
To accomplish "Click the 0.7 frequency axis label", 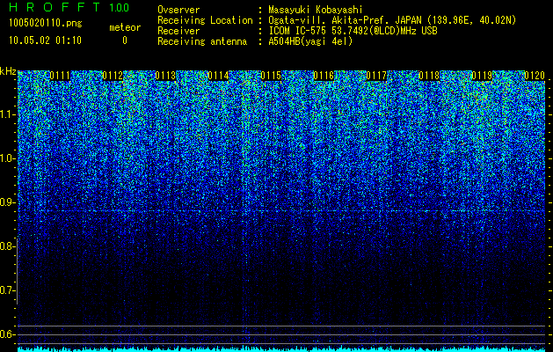I will point(6,290).
